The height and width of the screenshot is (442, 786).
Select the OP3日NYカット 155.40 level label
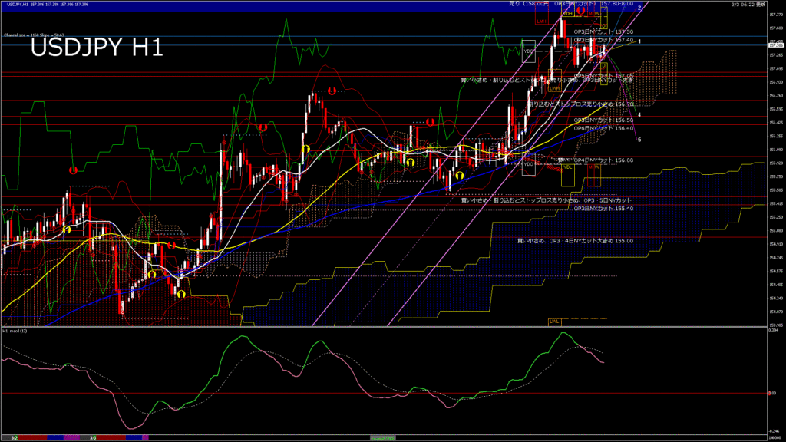(x=604, y=208)
